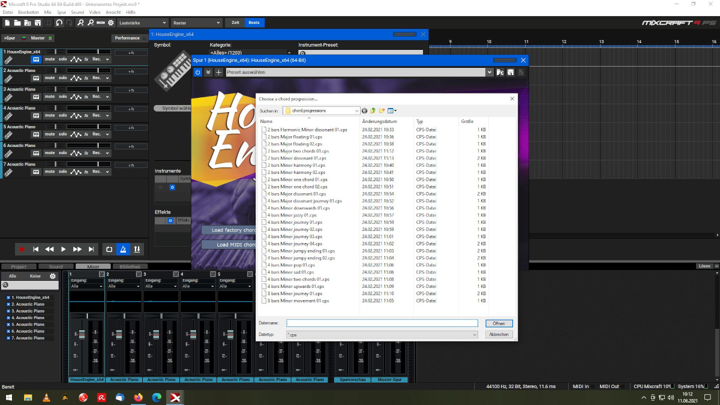
Task: Click the up one level folder icon
Action: pyautogui.click(x=373, y=110)
